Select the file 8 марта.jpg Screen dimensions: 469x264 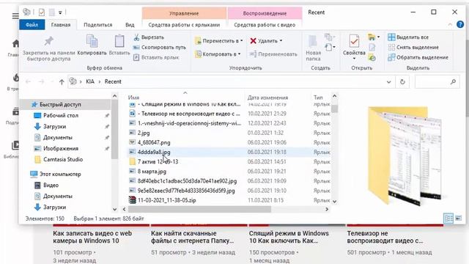pyautogui.click(x=152, y=171)
